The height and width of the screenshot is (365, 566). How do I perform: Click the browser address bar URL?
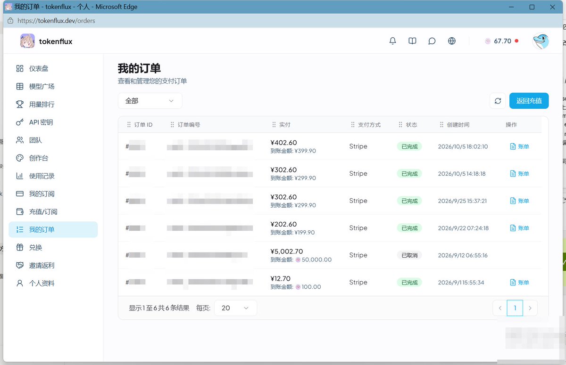[x=56, y=21]
